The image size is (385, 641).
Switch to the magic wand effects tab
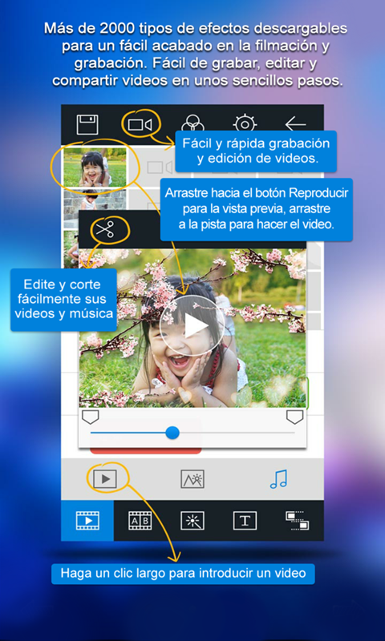click(192, 521)
